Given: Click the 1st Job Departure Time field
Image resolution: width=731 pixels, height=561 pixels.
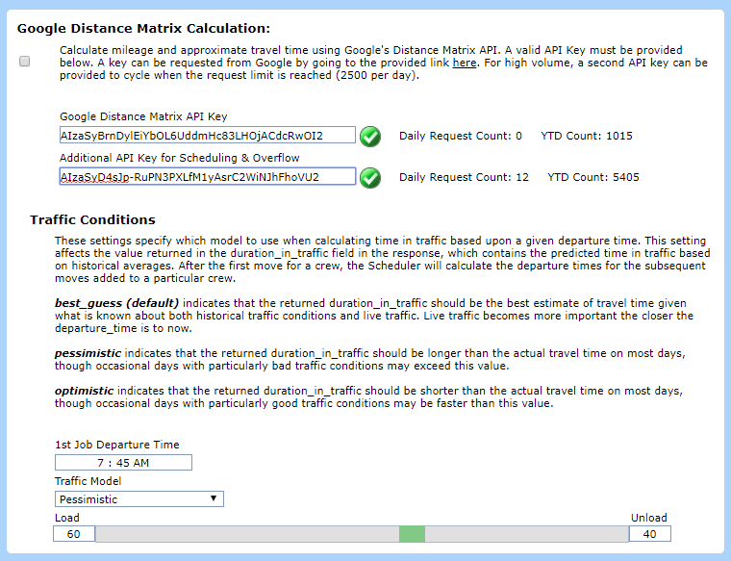Looking at the screenshot, I should (123, 463).
